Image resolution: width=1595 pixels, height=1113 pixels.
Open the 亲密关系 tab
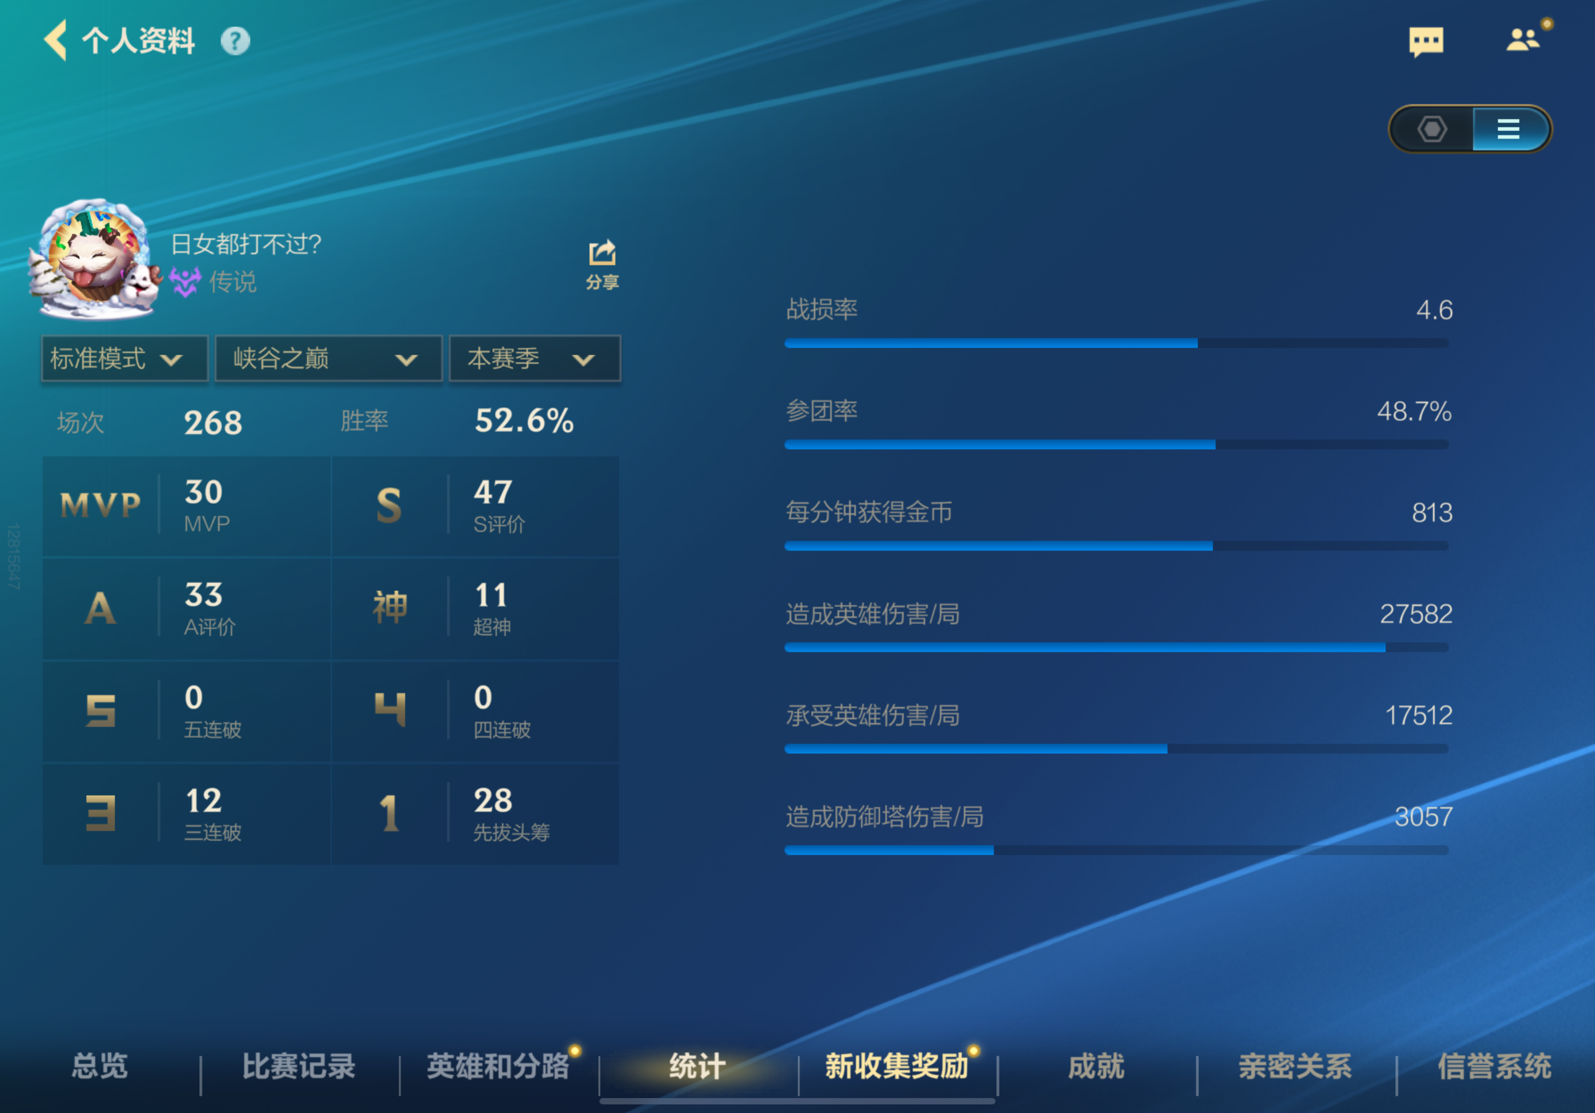(1296, 1067)
